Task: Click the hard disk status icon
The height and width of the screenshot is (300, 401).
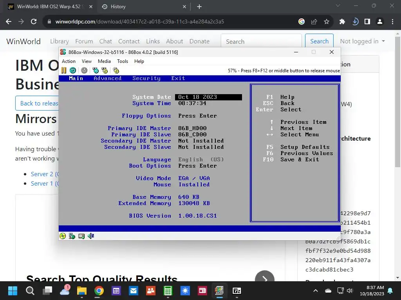Action: (x=81, y=236)
